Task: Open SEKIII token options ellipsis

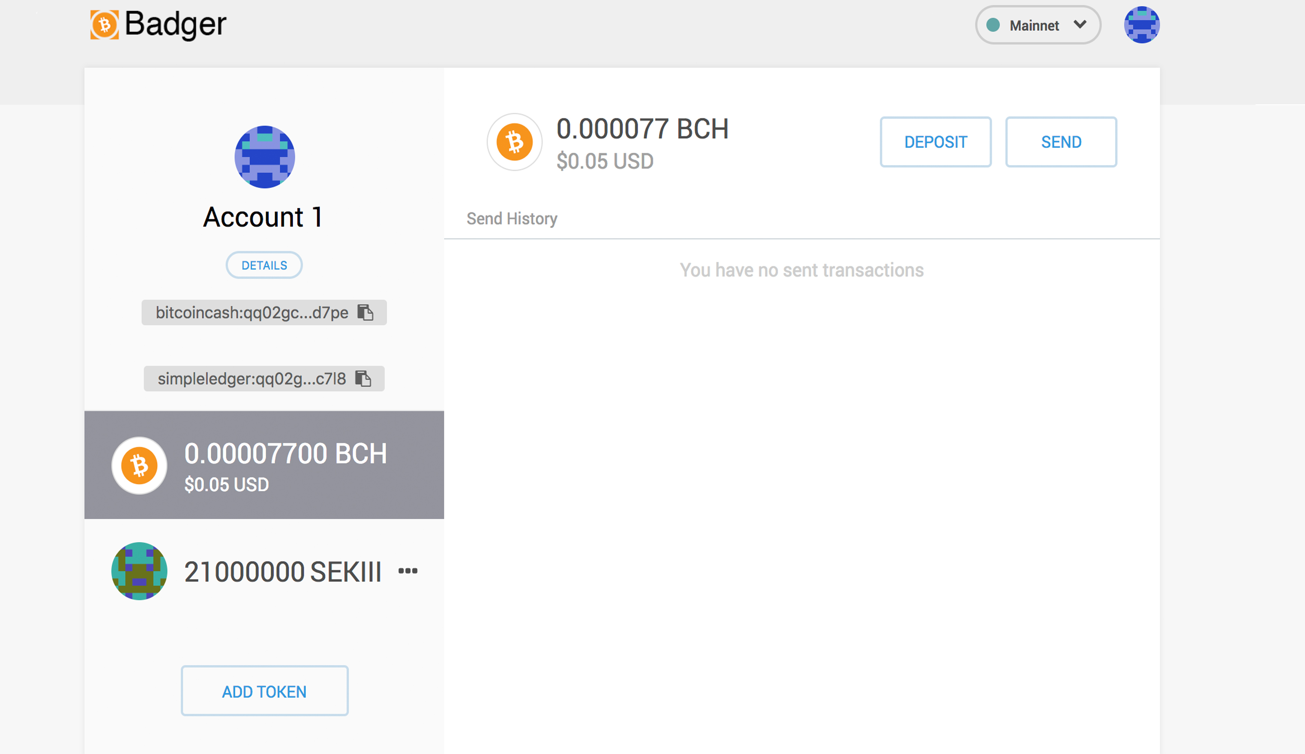Action: [x=407, y=571]
